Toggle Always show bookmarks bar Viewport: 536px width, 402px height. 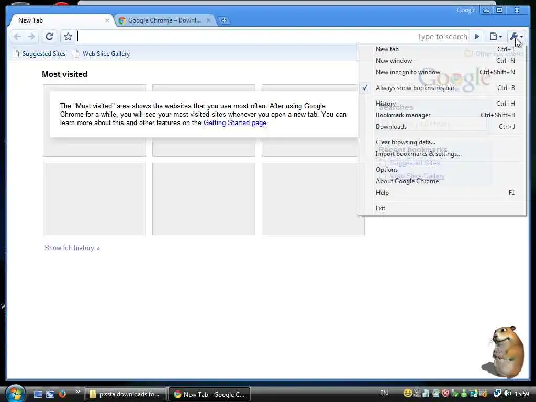click(442, 88)
